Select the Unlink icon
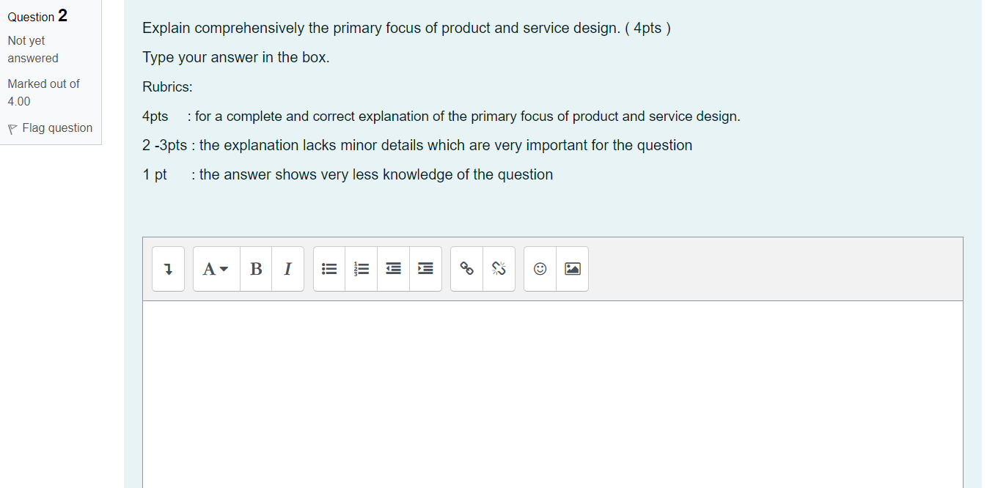The image size is (987, 488). pos(499,269)
